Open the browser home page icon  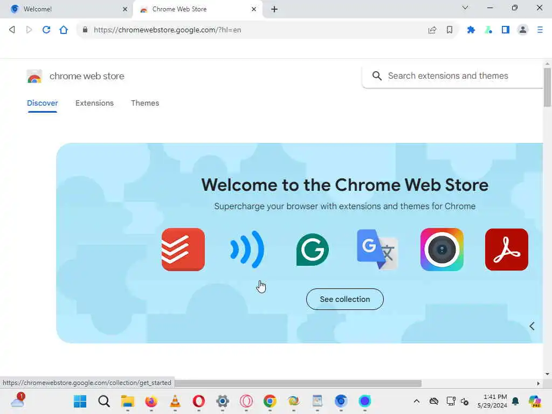(64, 30)
